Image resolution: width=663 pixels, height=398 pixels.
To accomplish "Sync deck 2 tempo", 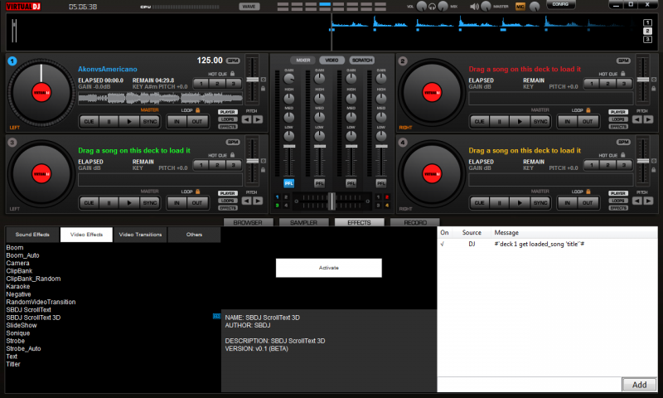I will pos(540,122).
